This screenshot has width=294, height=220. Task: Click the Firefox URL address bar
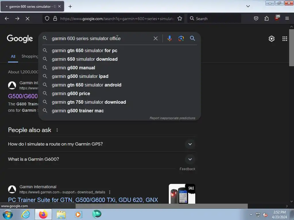[117, 19]
